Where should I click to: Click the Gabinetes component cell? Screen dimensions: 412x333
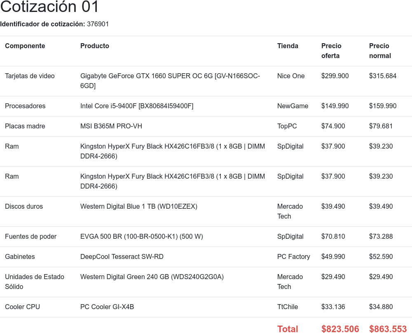point(20,256)
